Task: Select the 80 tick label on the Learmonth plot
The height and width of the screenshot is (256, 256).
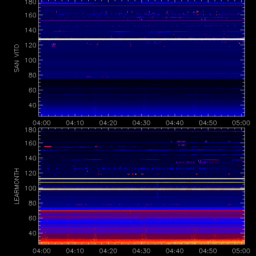Action: click(33, 203)
